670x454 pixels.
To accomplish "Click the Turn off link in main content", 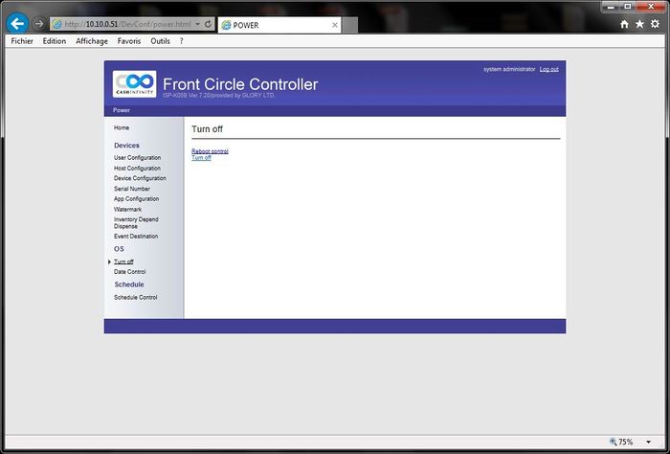I will pos(201,158).
